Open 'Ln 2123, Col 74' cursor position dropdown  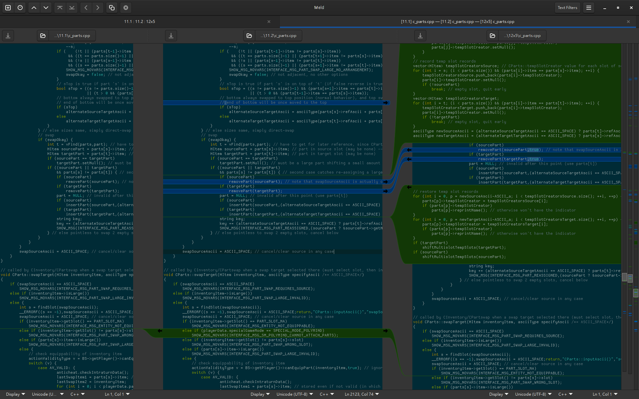click(362, 394)
